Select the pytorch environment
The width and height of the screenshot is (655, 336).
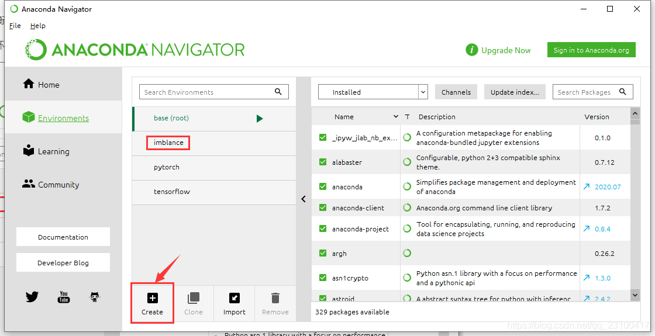click(x=214, y=167)
